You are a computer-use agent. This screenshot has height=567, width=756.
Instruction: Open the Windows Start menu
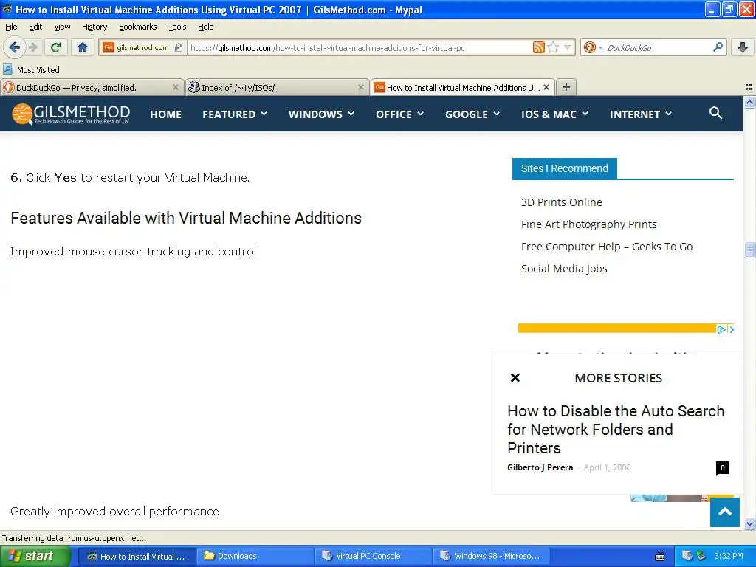pos(35,556)
